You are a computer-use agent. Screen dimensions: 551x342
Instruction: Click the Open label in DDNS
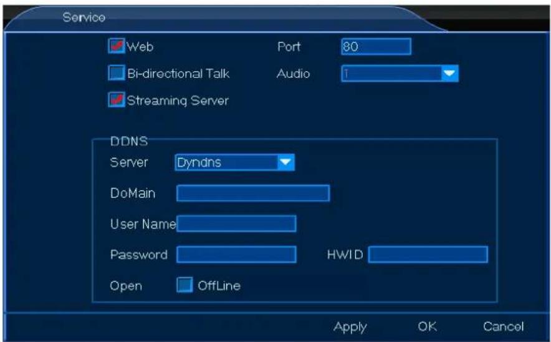pos(126,286)
